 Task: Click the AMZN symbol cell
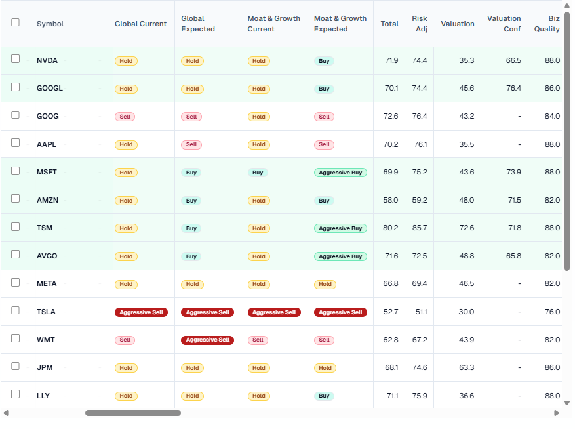coord(47,200)
